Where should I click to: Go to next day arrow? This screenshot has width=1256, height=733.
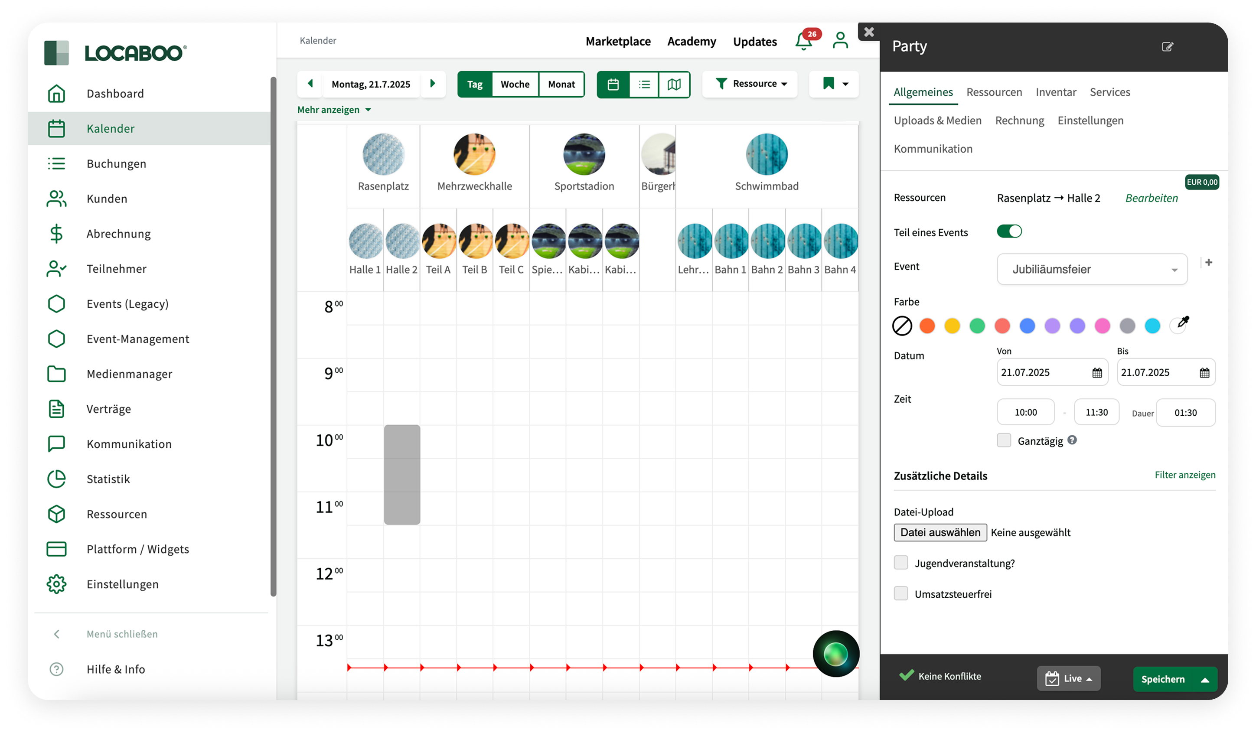(433, 84)
